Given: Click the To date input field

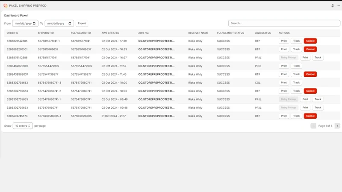Looking at the screenshot, I should pyautogui.click(x=59, y=23).
